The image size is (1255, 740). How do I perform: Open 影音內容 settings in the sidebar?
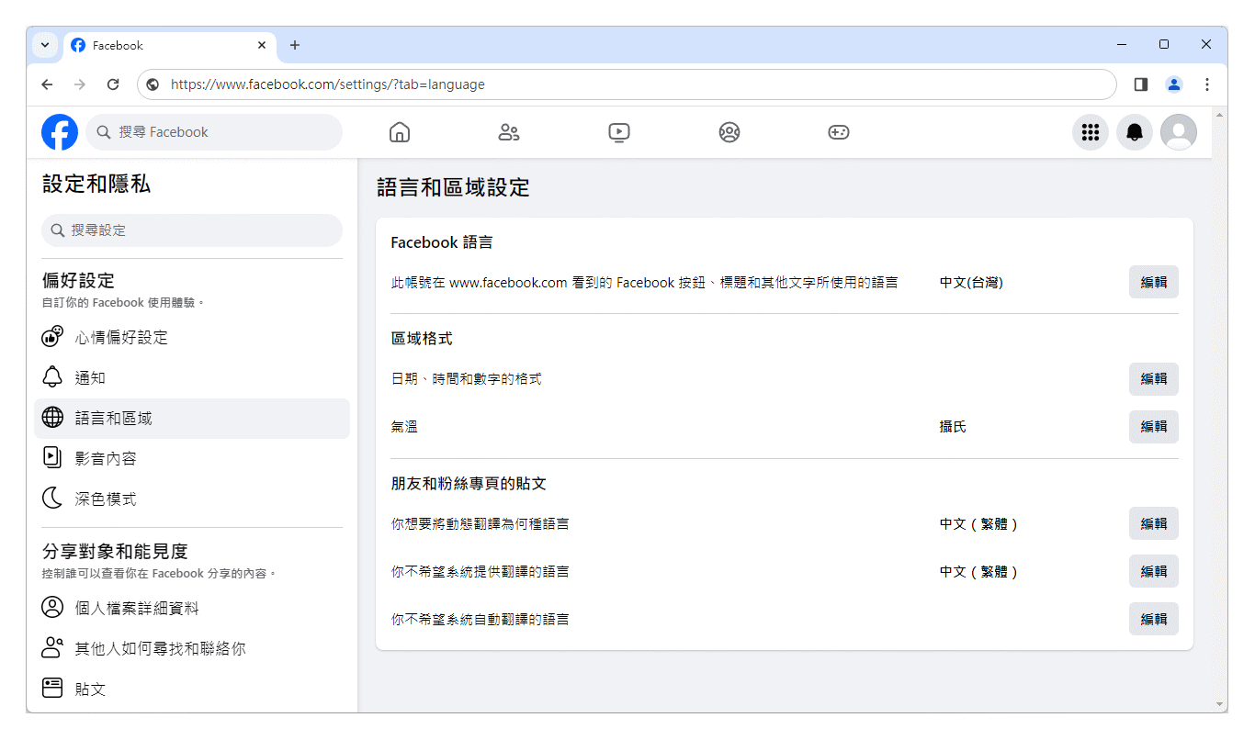(192, 459)
